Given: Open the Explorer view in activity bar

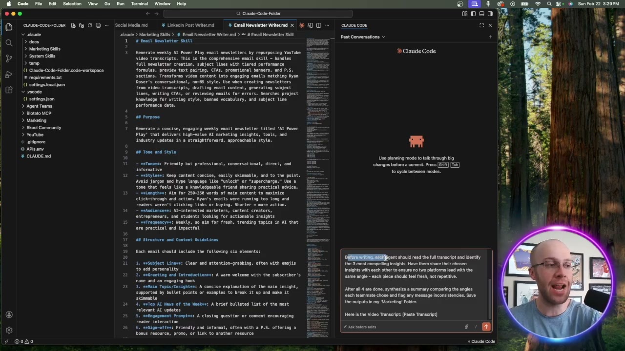Looking at the screenshot, I should click(9, 27).
